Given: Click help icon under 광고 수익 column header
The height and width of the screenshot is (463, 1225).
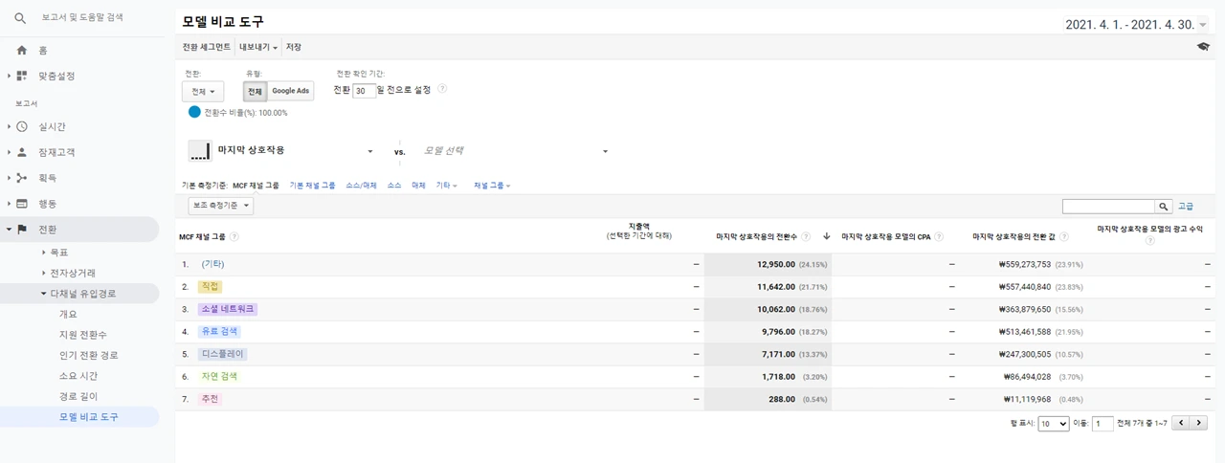Looking at the screenshot, I should click(x=1150, y=241).
